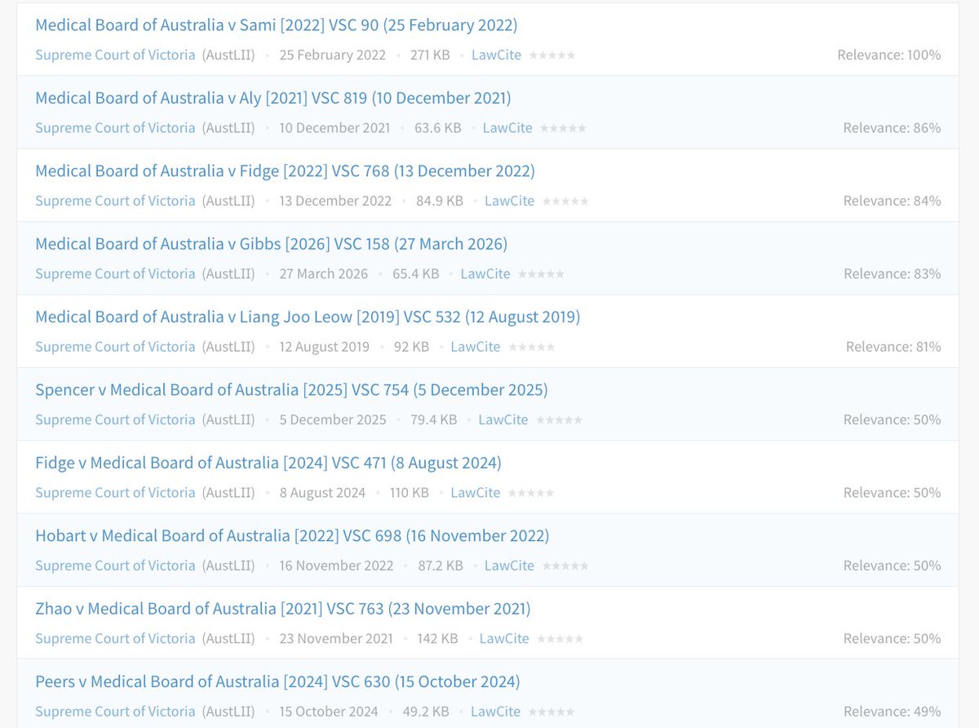Click the 49.2 KB file size

[x=426, y=711]
